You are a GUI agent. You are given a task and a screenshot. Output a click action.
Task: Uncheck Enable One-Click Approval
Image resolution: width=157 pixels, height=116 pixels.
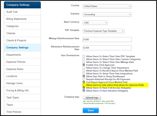pyautogui.click(x=84, y=65)
